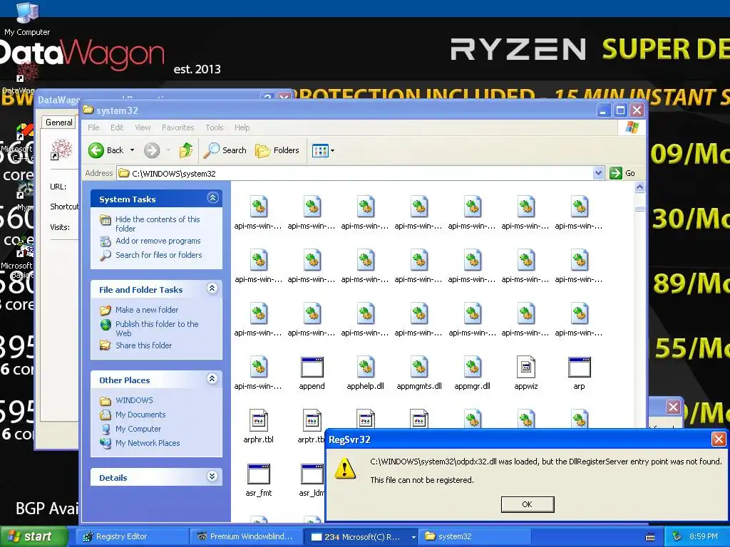Click Hide the contents of this folder
The image size is (730, 547).
coord(158,224)
